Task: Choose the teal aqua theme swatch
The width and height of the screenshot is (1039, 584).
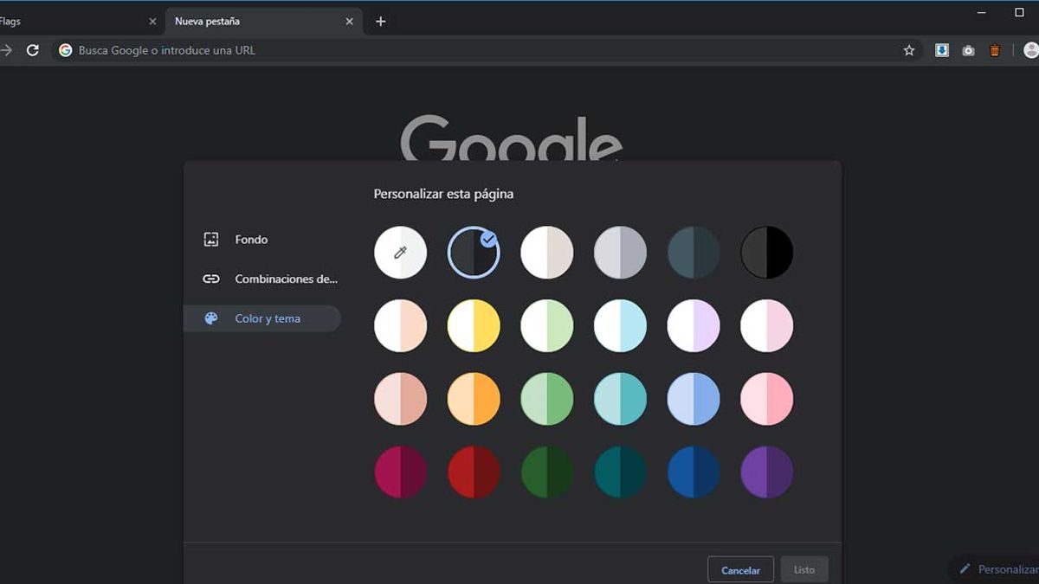Action: tap(620, 399)
